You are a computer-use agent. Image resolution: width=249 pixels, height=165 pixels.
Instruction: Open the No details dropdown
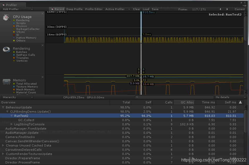tap(230, 97)
